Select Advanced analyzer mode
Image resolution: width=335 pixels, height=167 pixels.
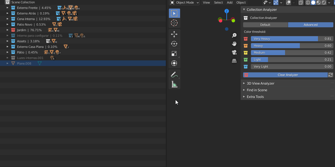[x=311, y=25]
